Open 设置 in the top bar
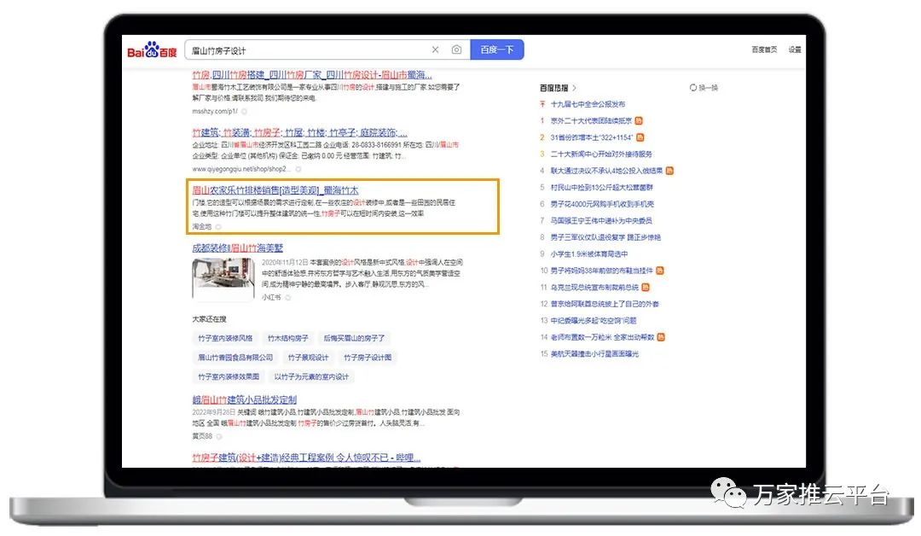The image size is (921, 536). [795, 50]
